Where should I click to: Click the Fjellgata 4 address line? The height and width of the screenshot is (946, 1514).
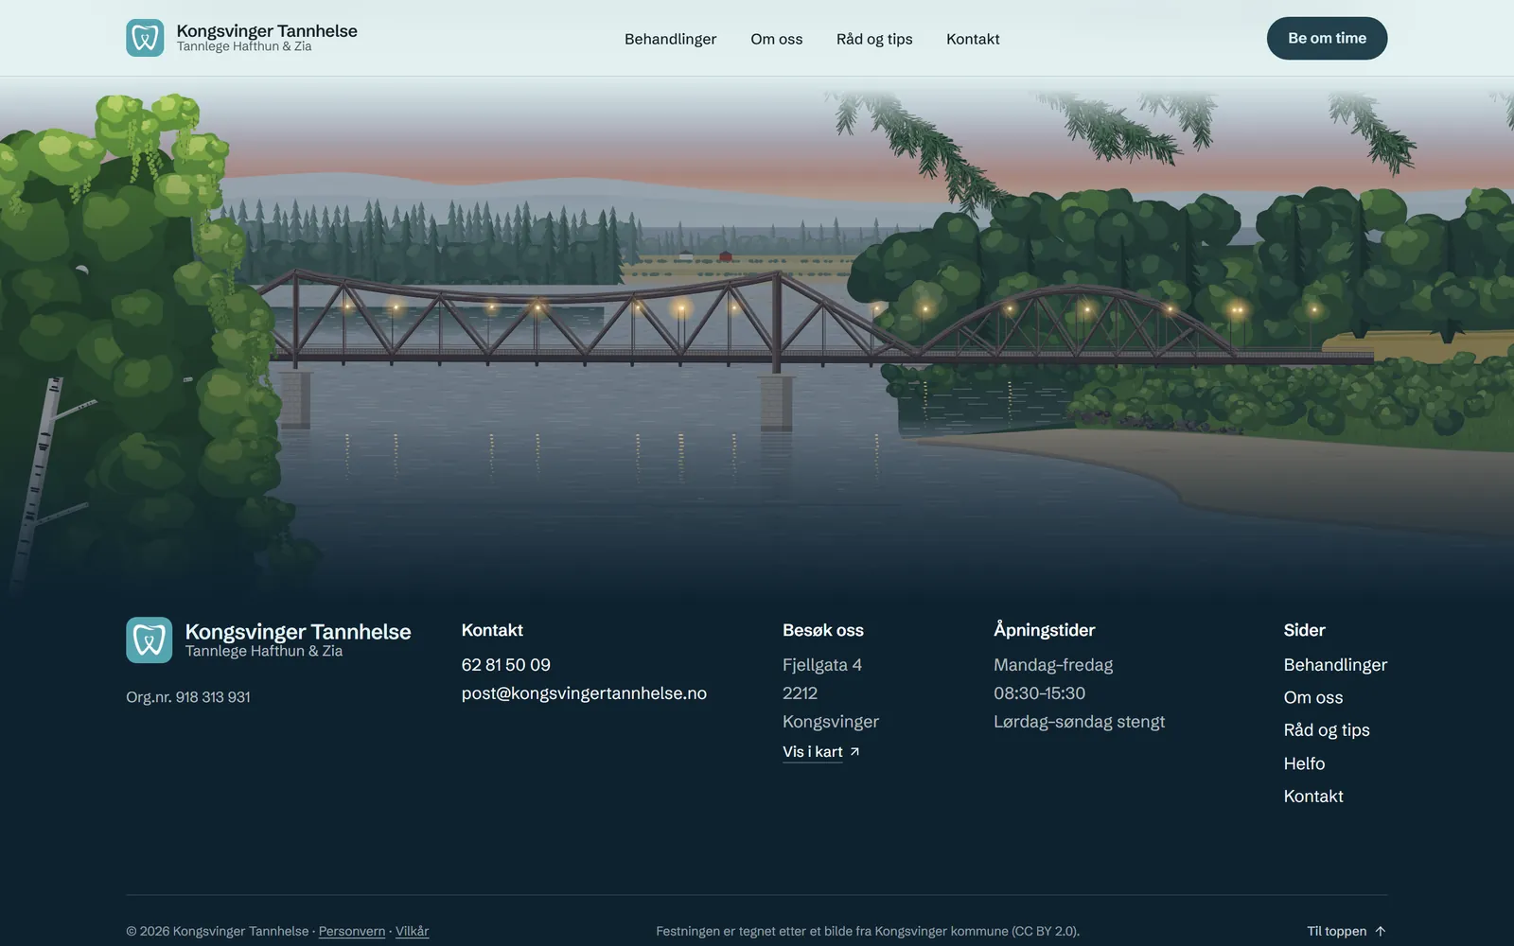pyautogui.click(x=822, y=665)
